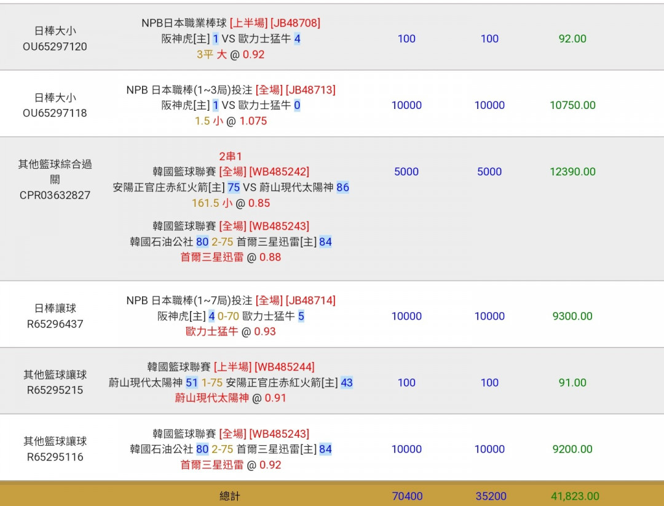
Task: Click '歐力士猛牛 @ 0.93' selection
Action: pyautogui.click(x=231, y=332)
